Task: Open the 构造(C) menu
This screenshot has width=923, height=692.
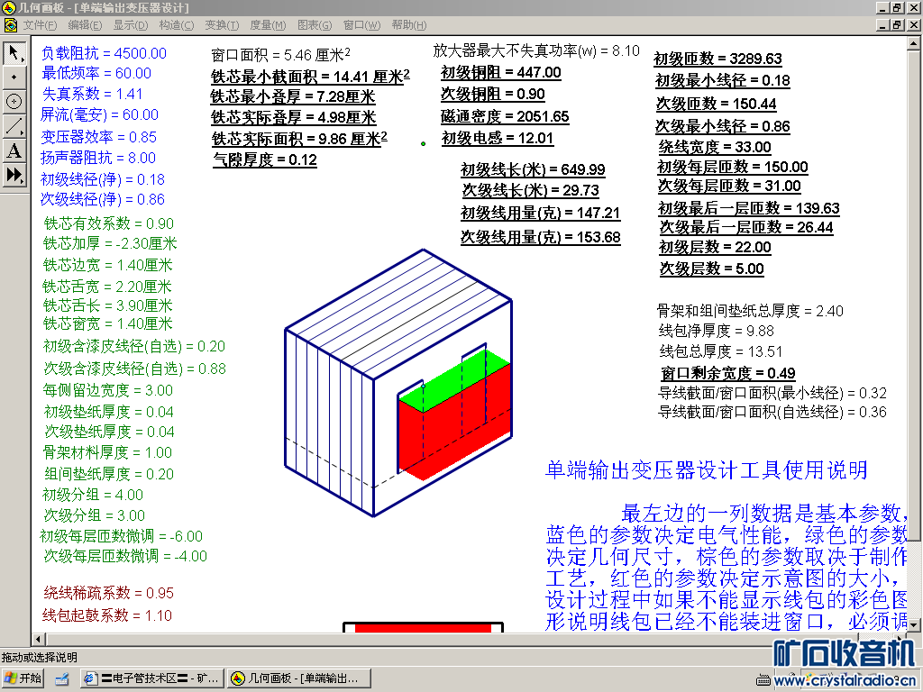Action: click(x=176, y=25)
